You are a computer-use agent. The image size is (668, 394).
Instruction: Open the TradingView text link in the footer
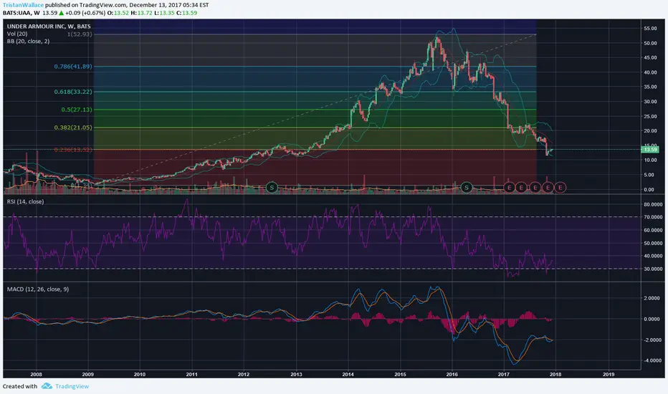(72, 386)
